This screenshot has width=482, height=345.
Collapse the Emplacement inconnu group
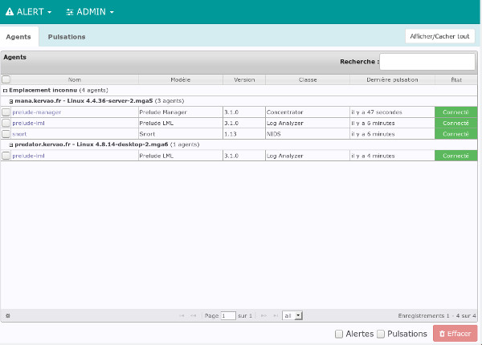(5, 91)
